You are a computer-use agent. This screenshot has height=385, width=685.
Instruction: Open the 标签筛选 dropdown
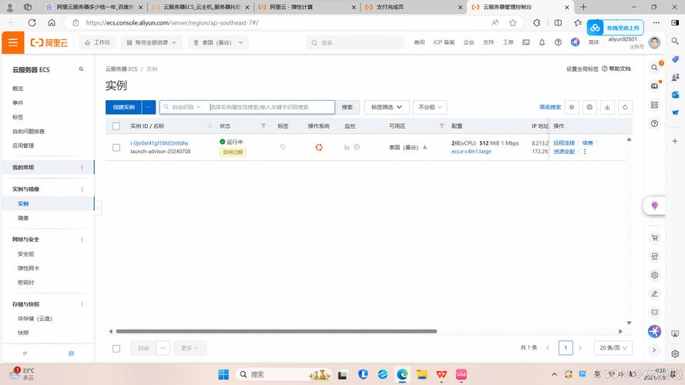tap(387, 107)
